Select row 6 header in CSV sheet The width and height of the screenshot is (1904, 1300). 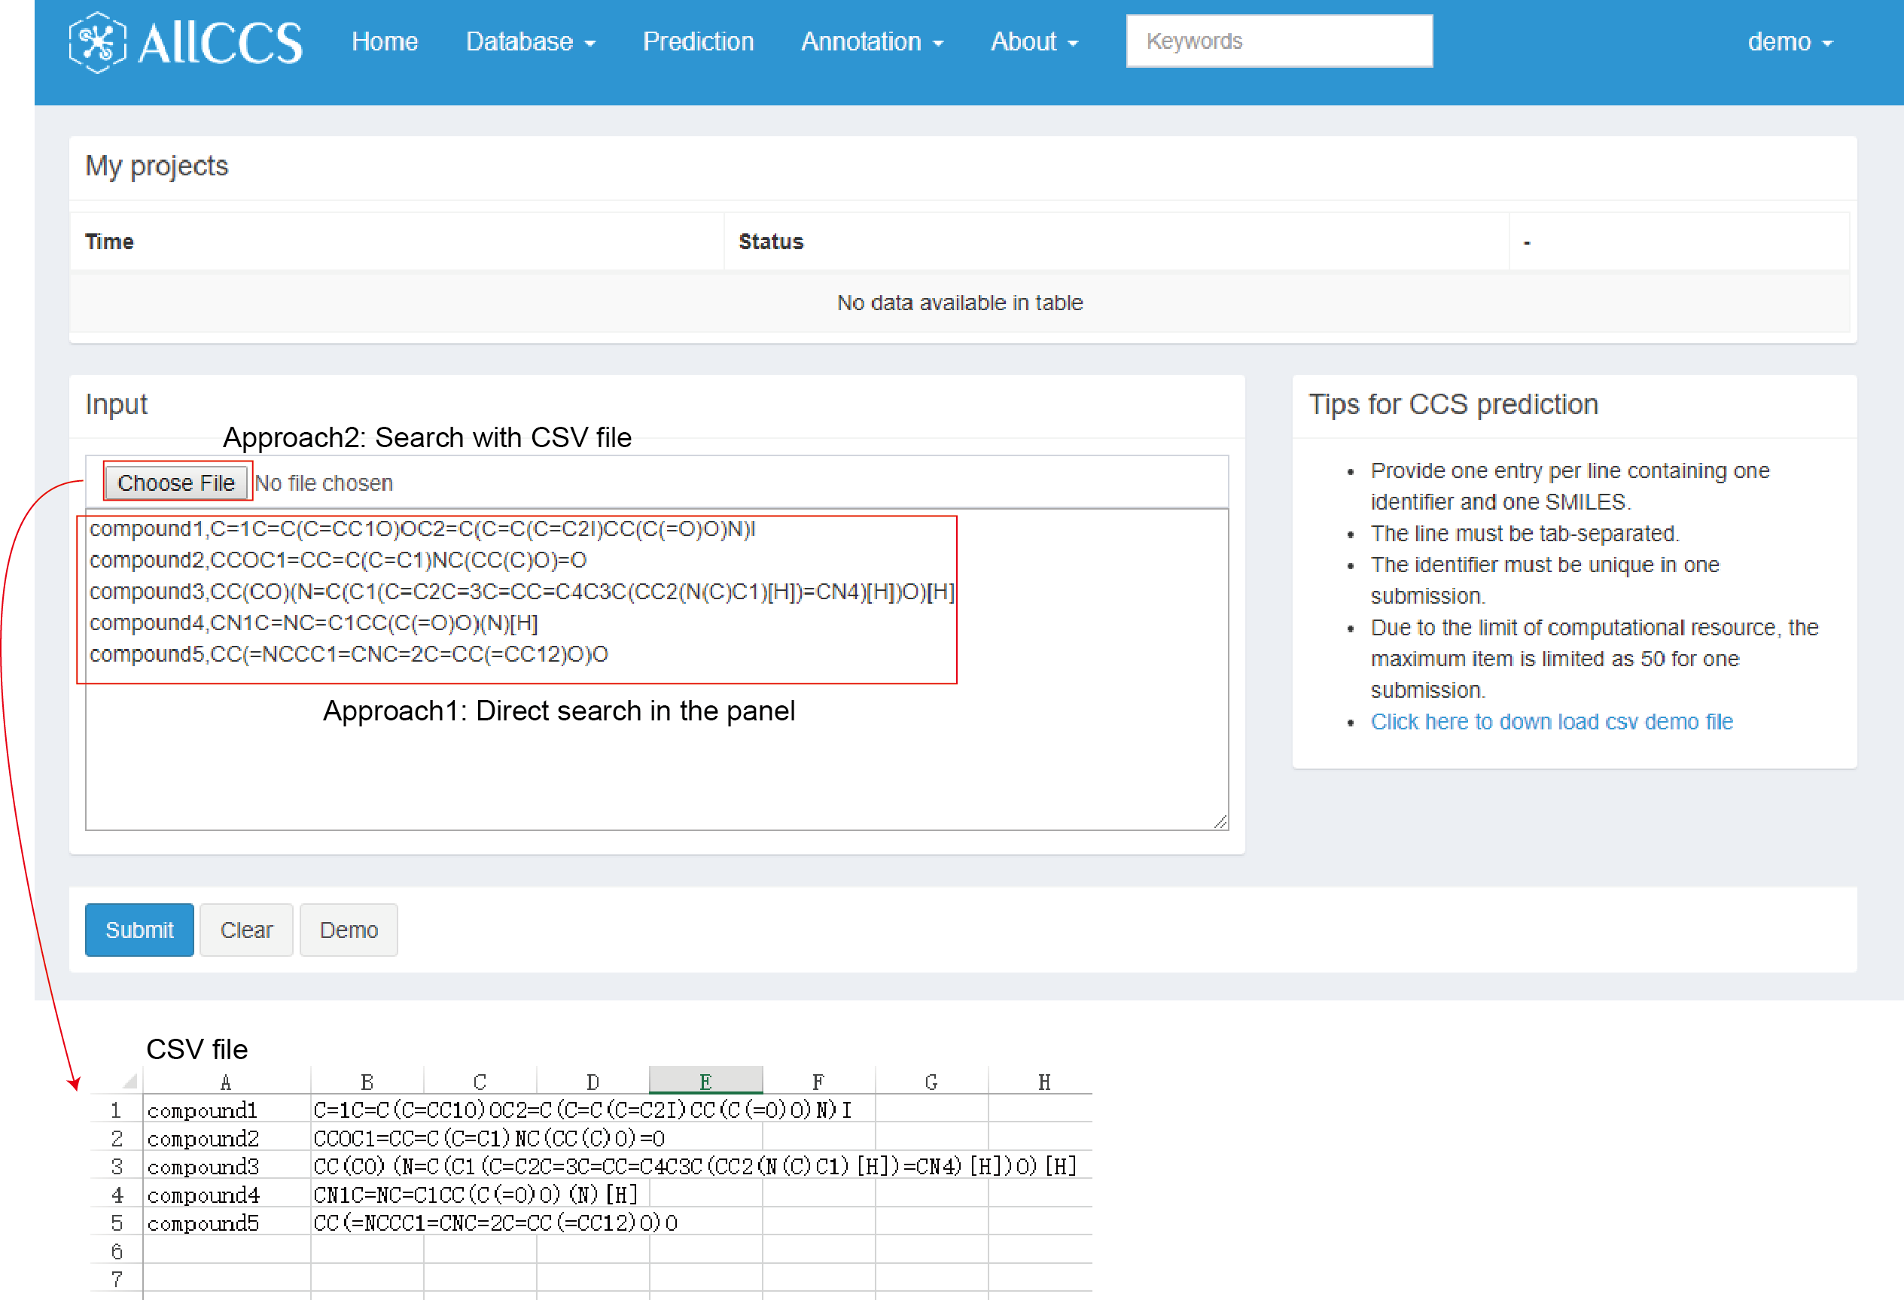117,1251
